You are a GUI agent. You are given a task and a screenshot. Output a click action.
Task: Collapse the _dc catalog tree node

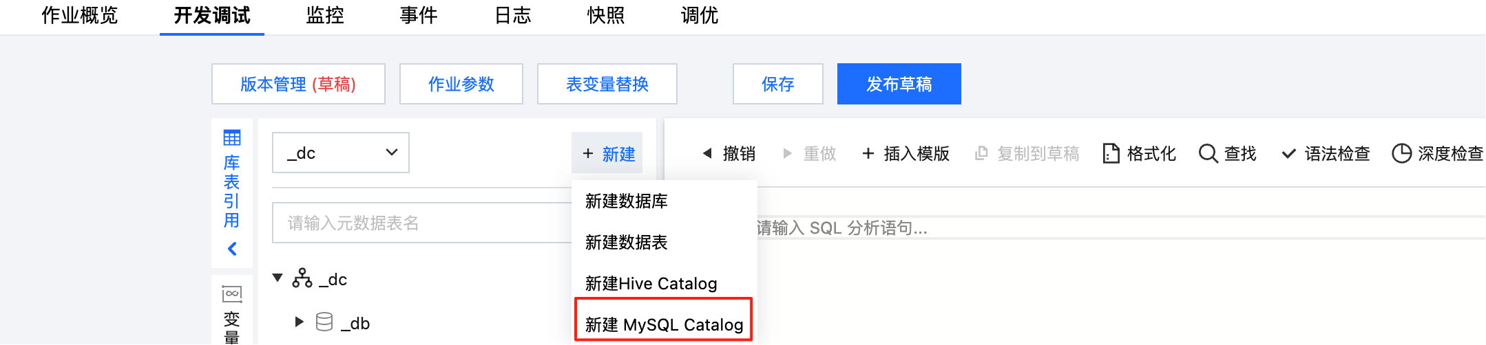coord(278,278)
